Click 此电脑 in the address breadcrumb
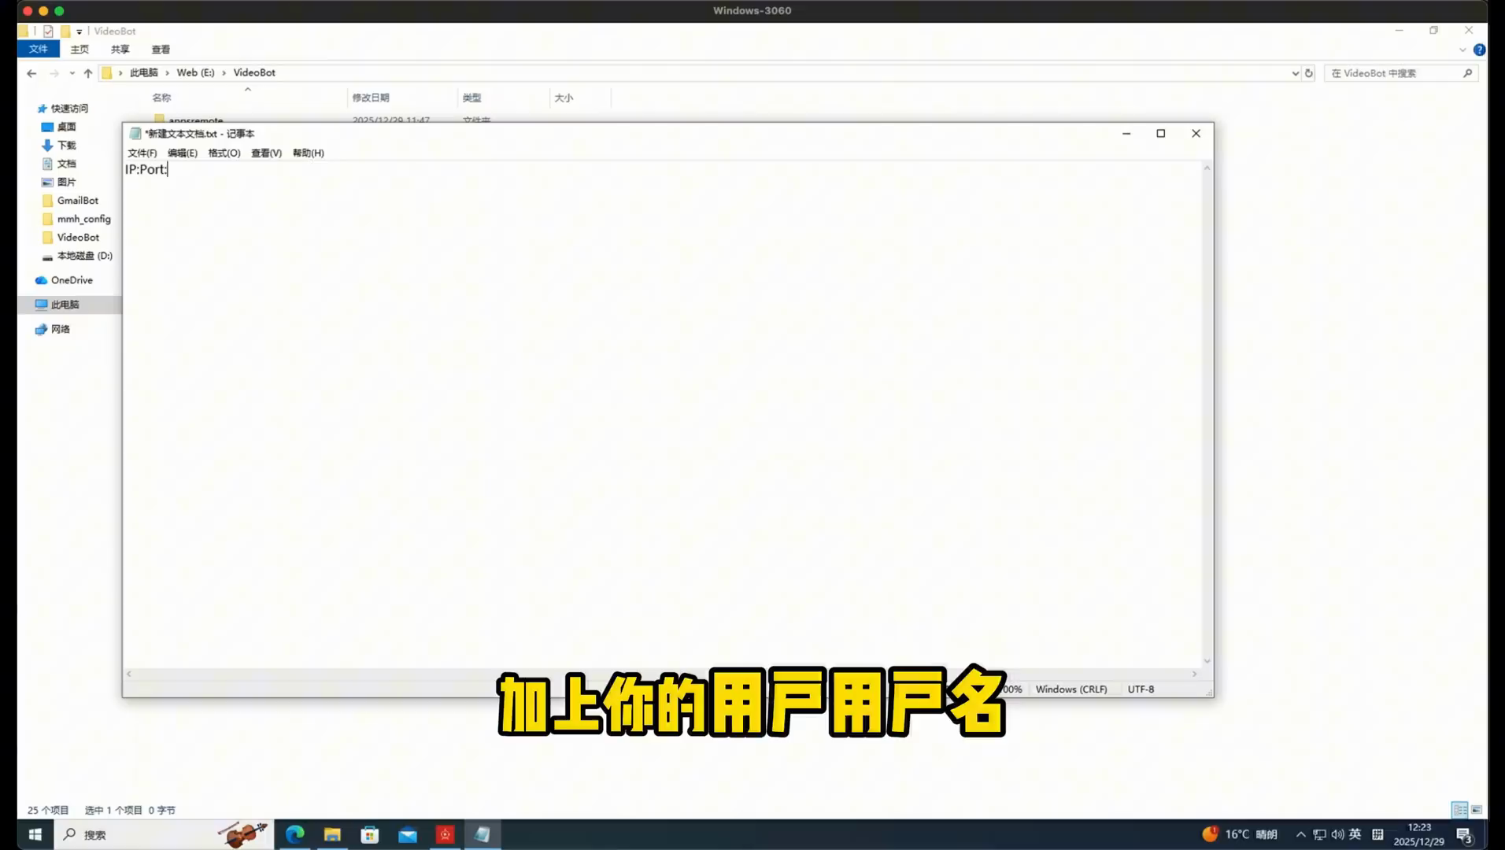Viewport: 1505px width, 850px height. pyautogui.click(x=144, y=72)
